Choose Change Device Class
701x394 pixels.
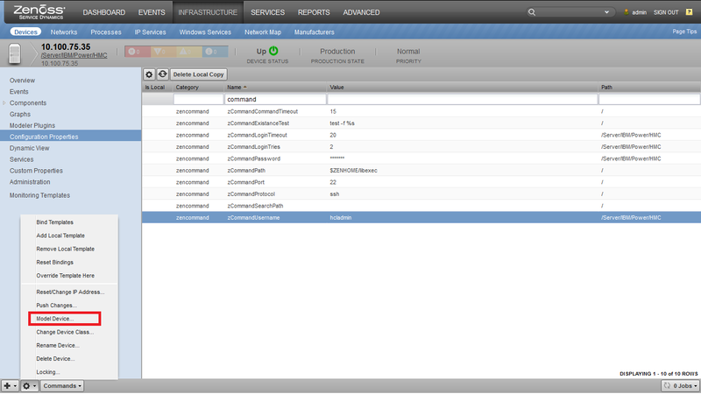(65, 333)
